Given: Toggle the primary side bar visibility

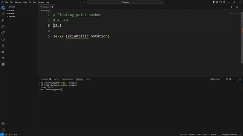Looking at the screenshot, I should [214, 2].
